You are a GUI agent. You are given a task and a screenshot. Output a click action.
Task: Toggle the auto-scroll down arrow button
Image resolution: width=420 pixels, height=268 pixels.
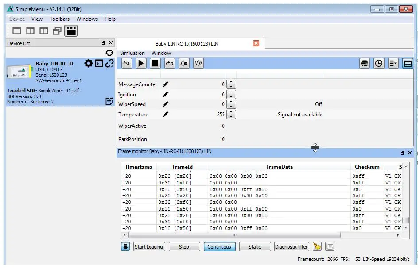tap(125, 247)
